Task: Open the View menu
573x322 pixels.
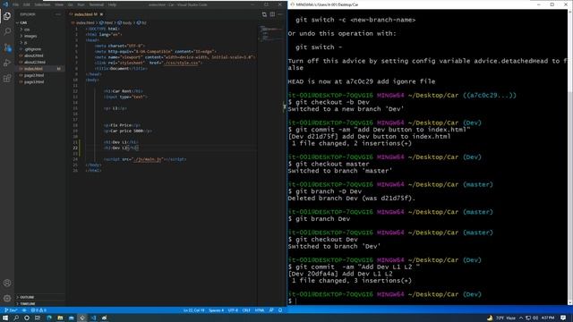Action: click(x=59, y=4)
